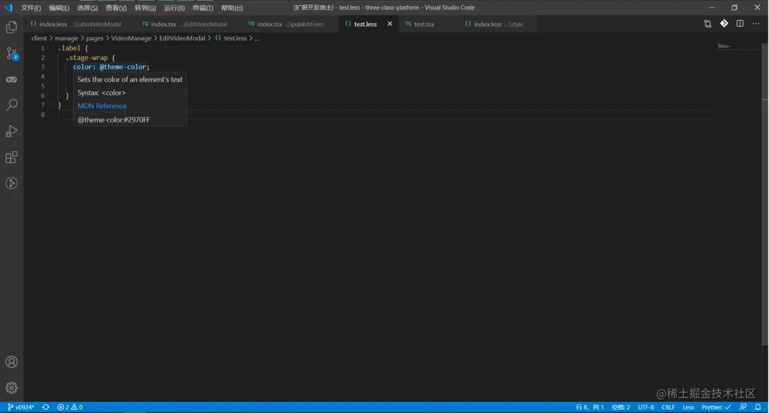Change line ending via CRLF indicator
The image size is (769, 413).
click(x=669, y=407)
